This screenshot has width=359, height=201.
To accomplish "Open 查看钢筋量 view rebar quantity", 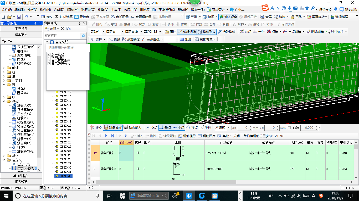I will 141,17.
